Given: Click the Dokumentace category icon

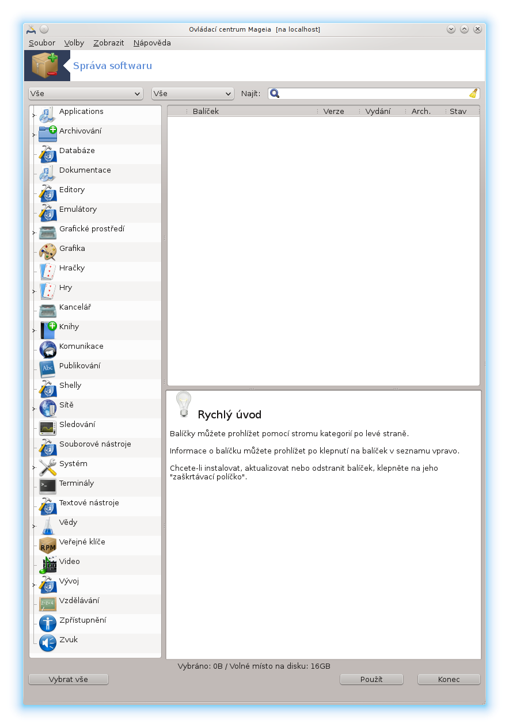Looking at the screenshot, I should click(x=48, y=174).
